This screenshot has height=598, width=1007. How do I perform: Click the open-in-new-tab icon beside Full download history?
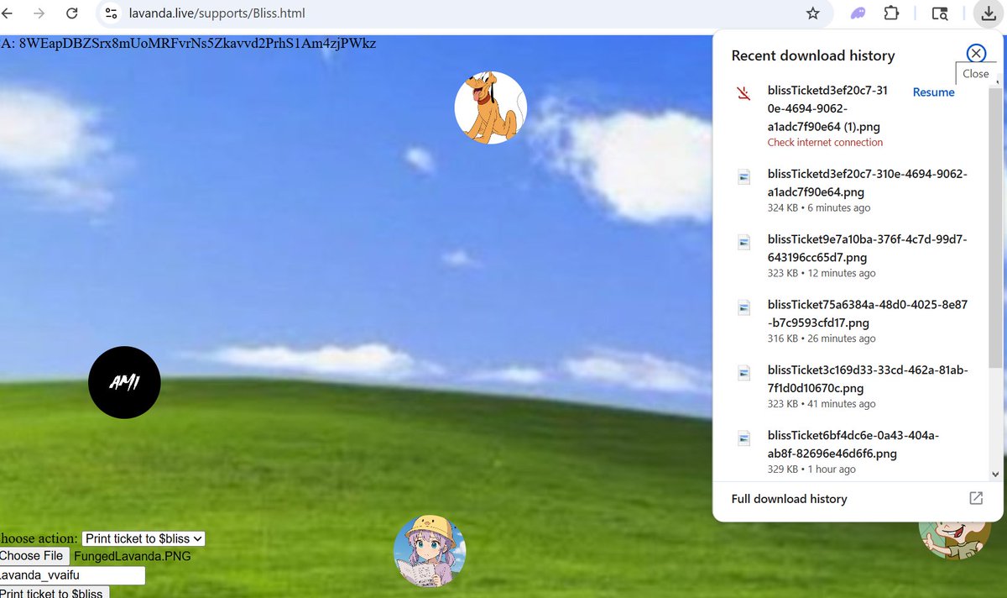coord(976,499)
